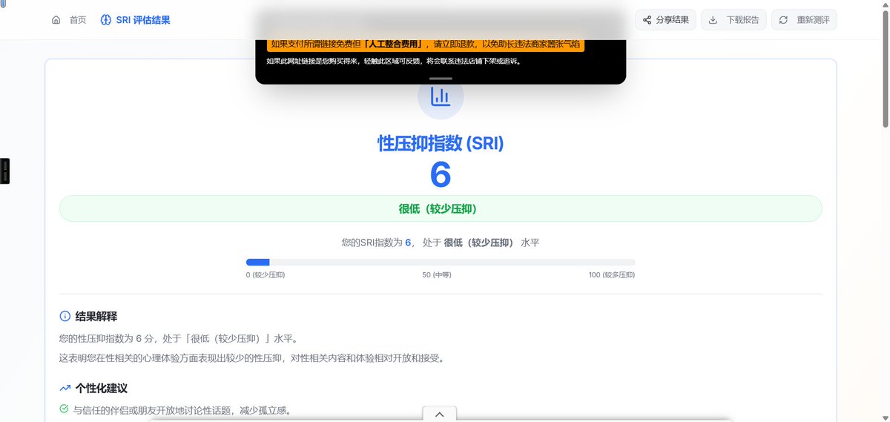
Task: Click the 个性化建议 heading
Action: pos(102,388)
